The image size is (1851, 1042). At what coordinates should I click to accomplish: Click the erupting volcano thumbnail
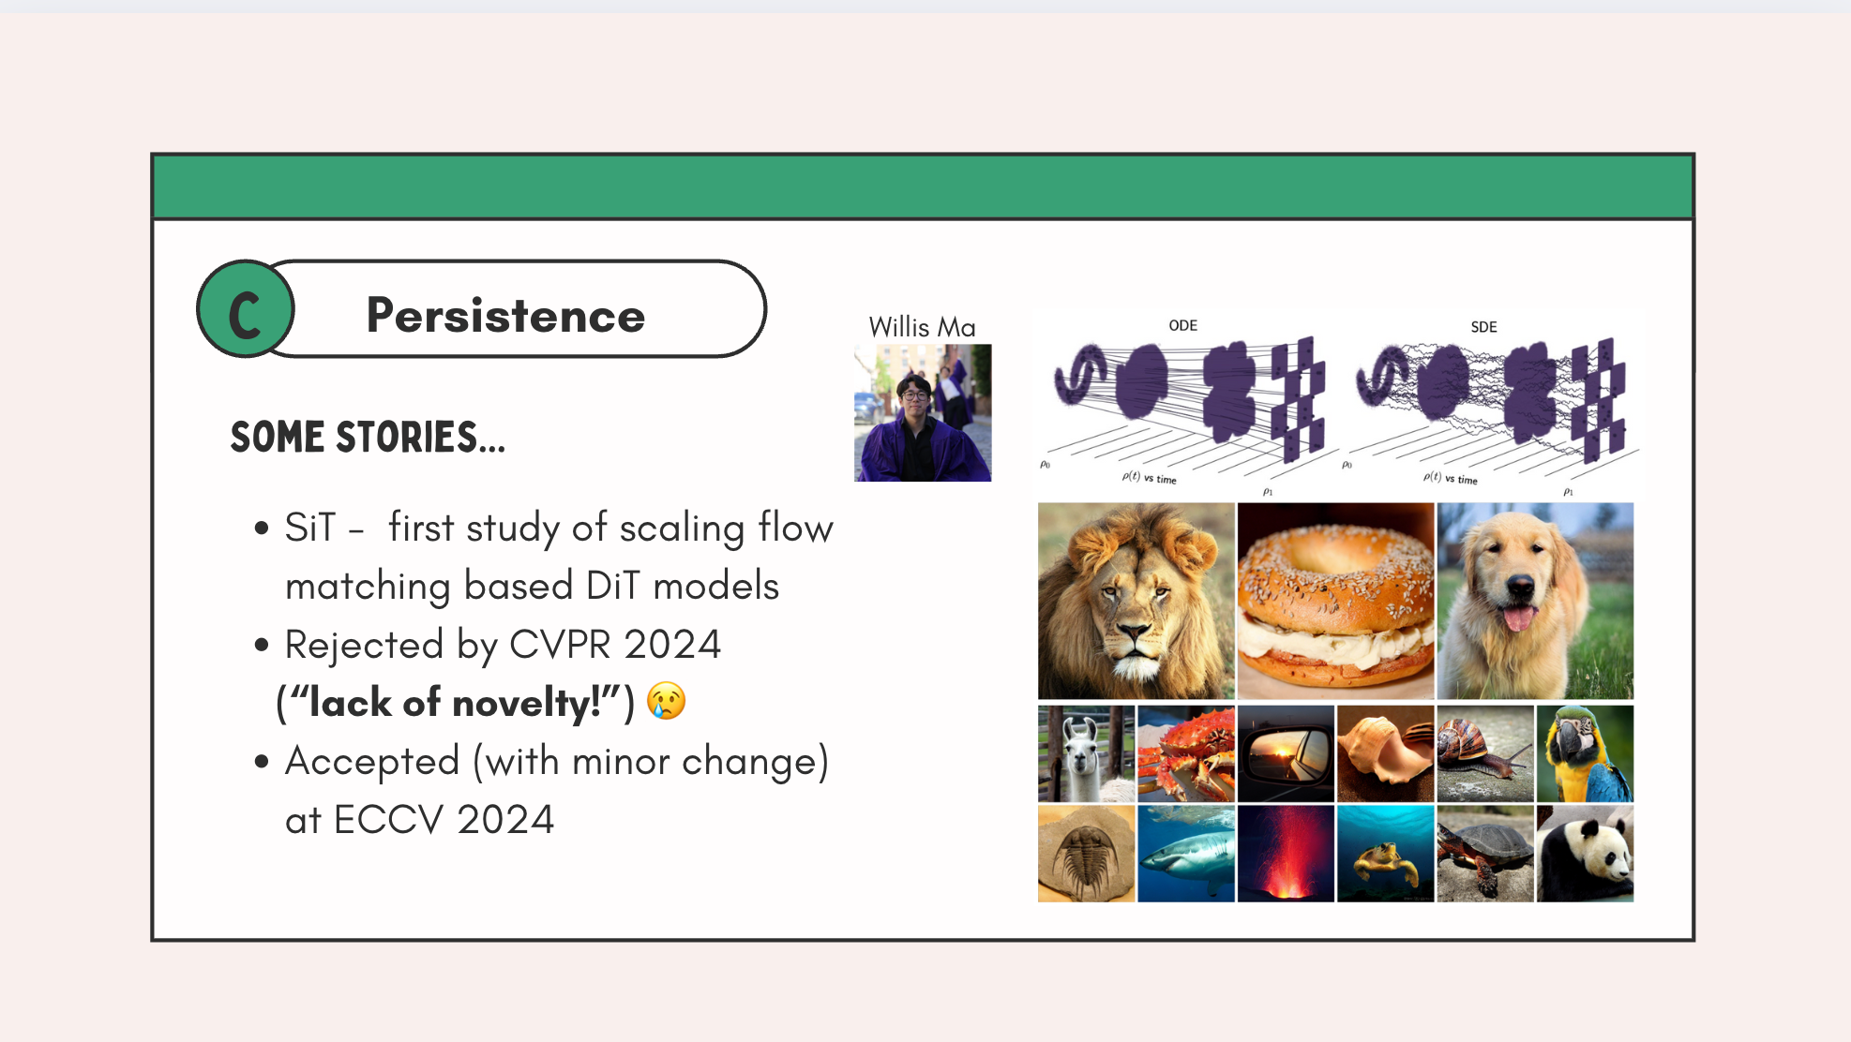pyautogui.click(x=1286, y=854)
